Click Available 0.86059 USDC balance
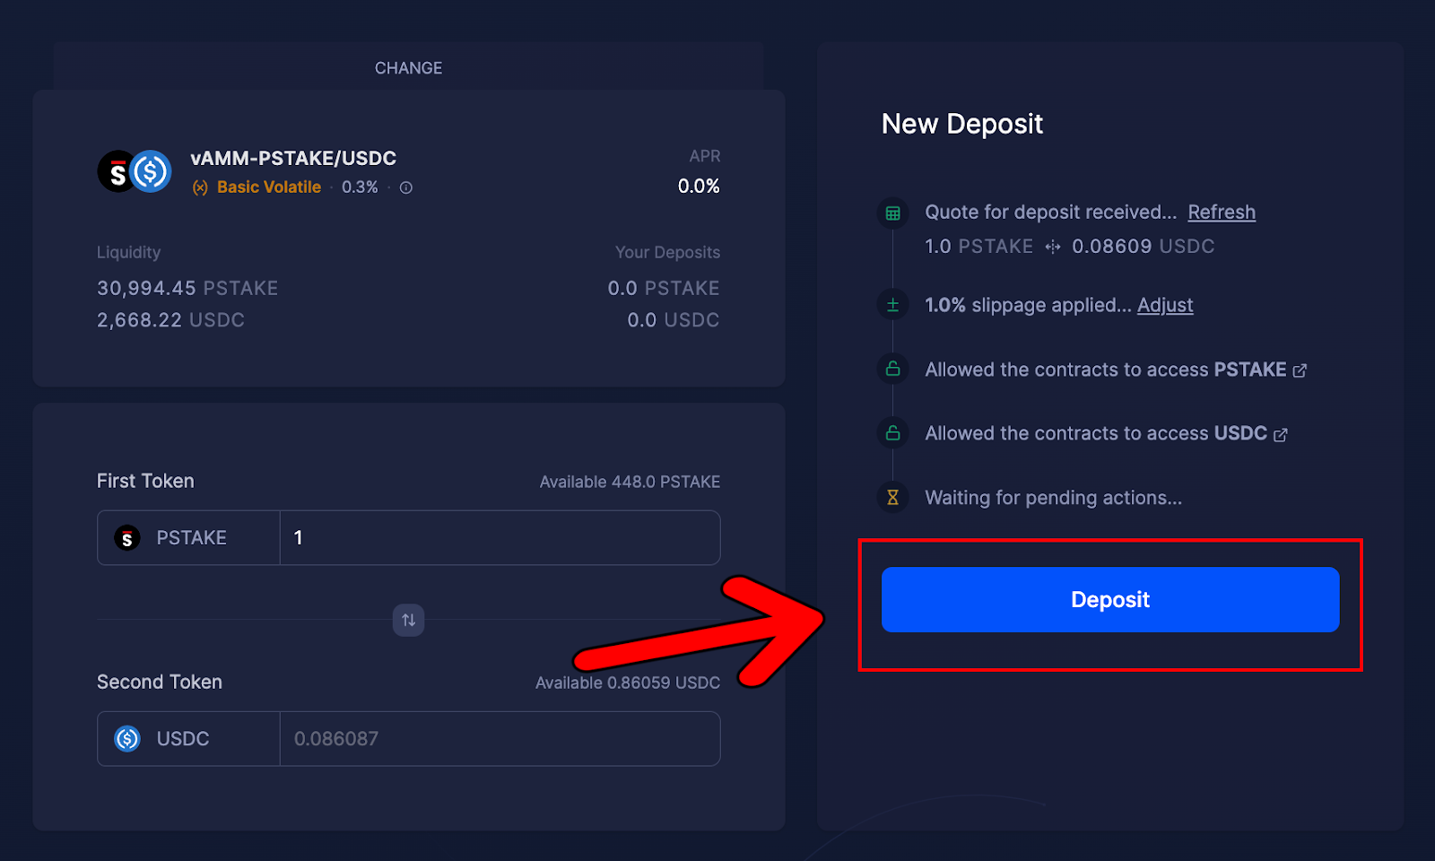The height and width of the screenshot is (861, 1435). click(628, 683)
